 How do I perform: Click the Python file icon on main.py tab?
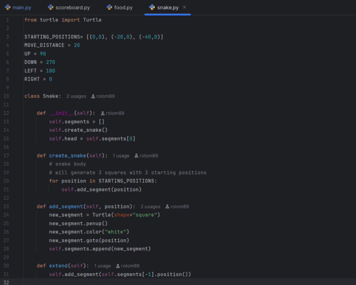point(8,7)
